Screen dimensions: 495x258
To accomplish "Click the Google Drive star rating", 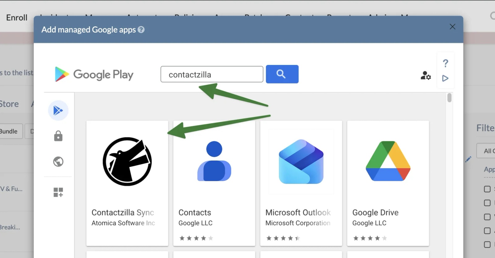I will click(x=370, y=238).
